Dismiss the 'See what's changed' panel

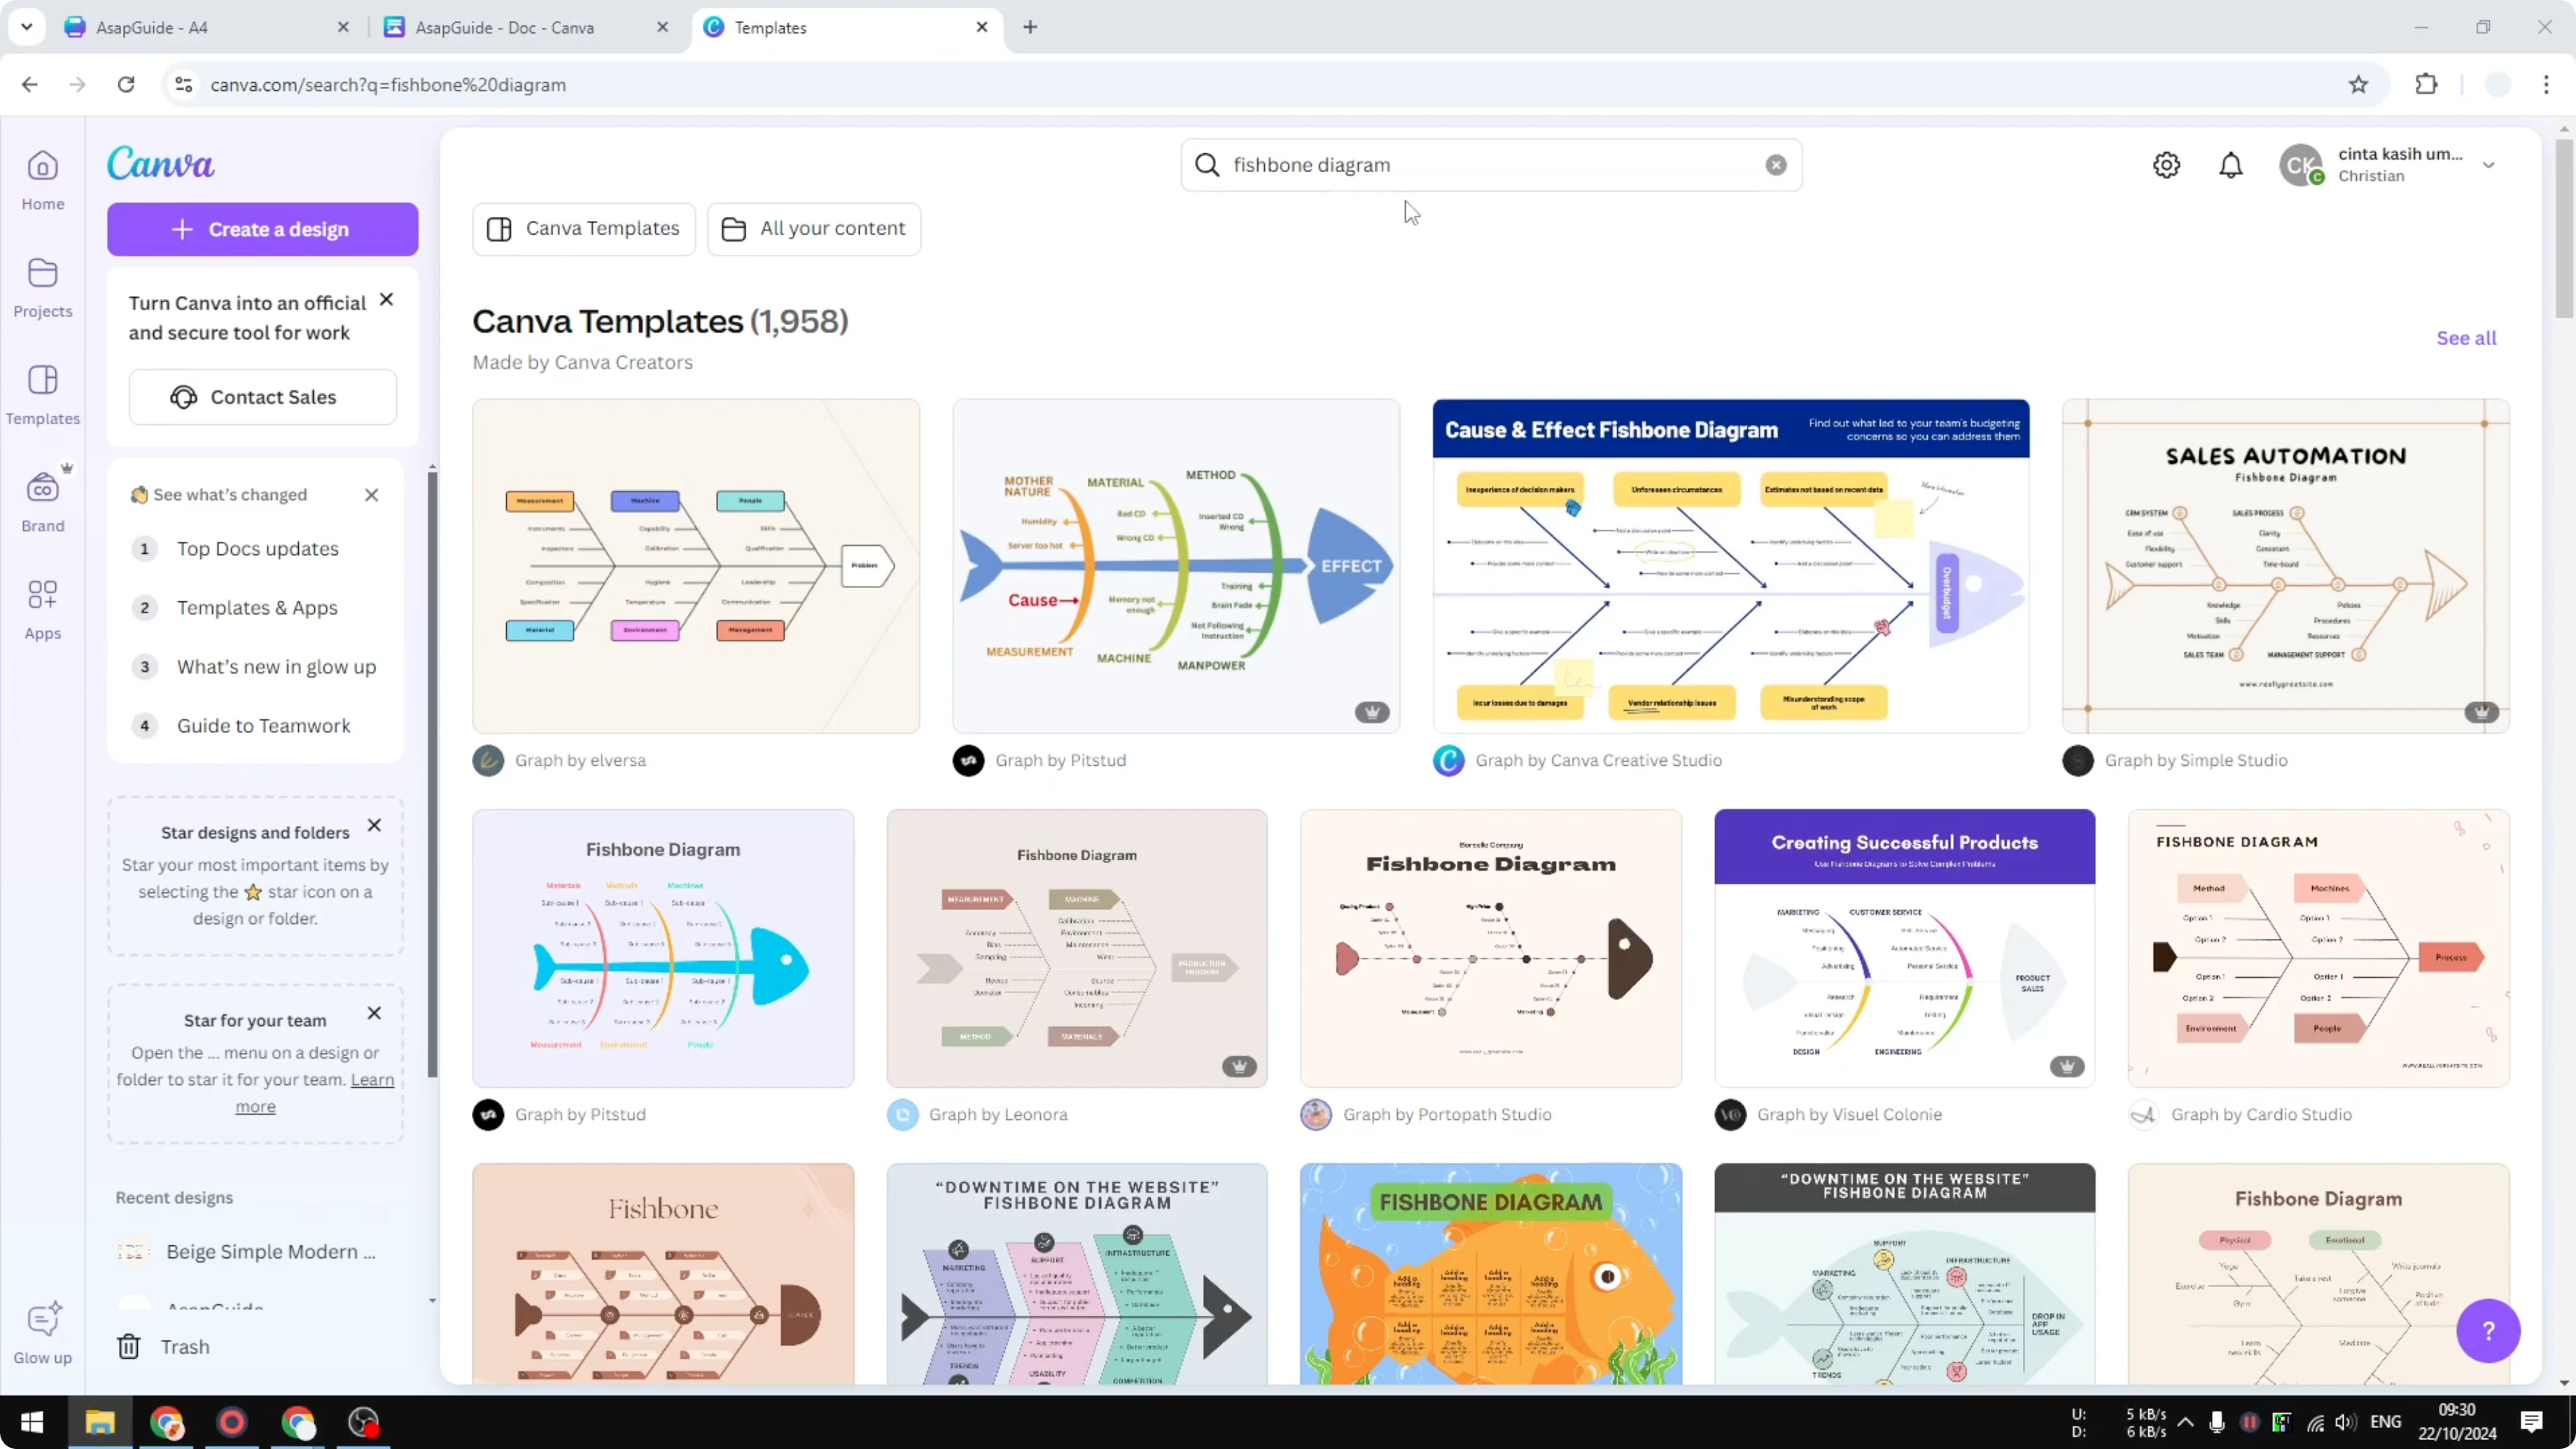click(x=371, y=494)
